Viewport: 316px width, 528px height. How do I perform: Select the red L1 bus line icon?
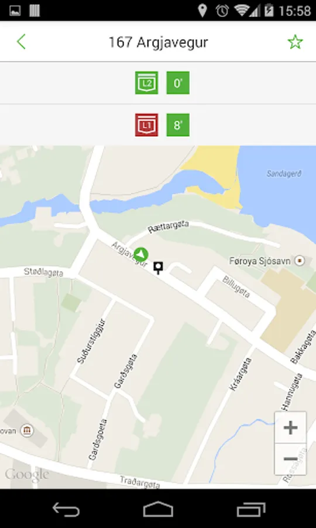point(146,125)
